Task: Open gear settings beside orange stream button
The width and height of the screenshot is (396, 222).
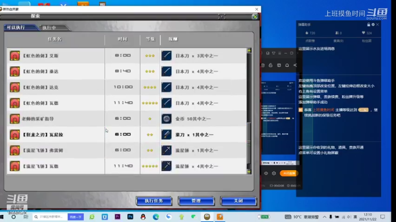Action: [x=274, y=173]
